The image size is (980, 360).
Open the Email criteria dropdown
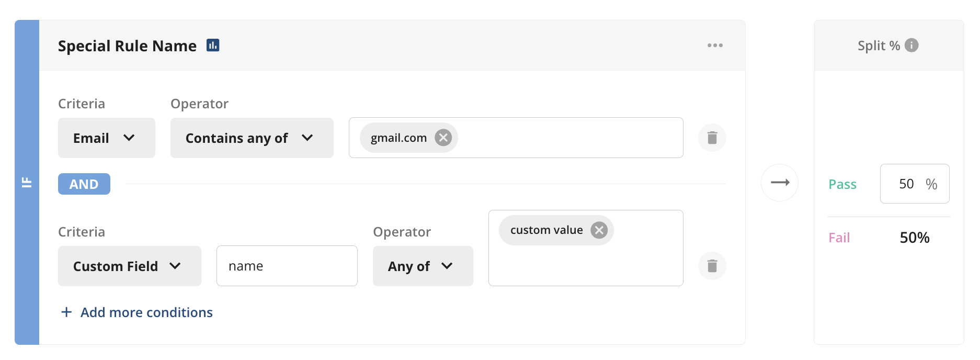pos(107,138)
